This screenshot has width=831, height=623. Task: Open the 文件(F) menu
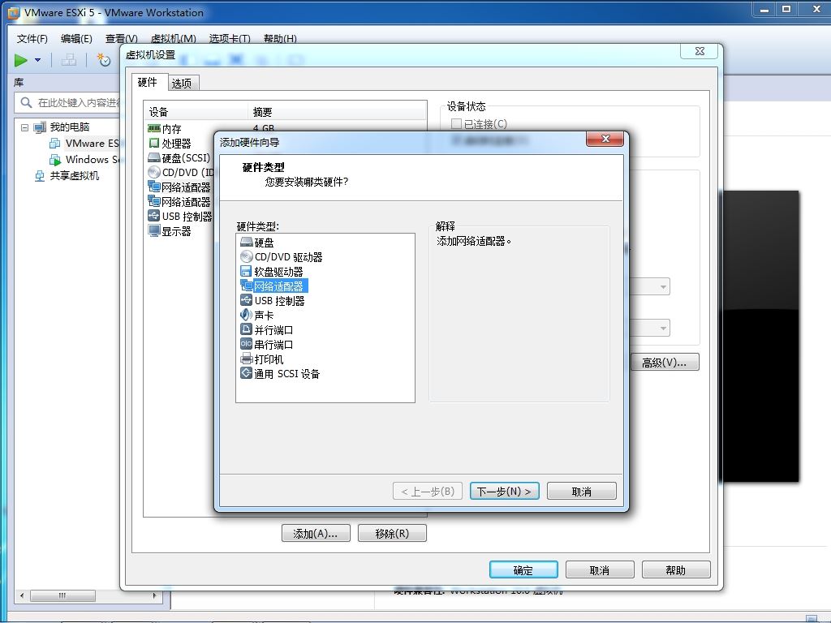coord(32,39)
